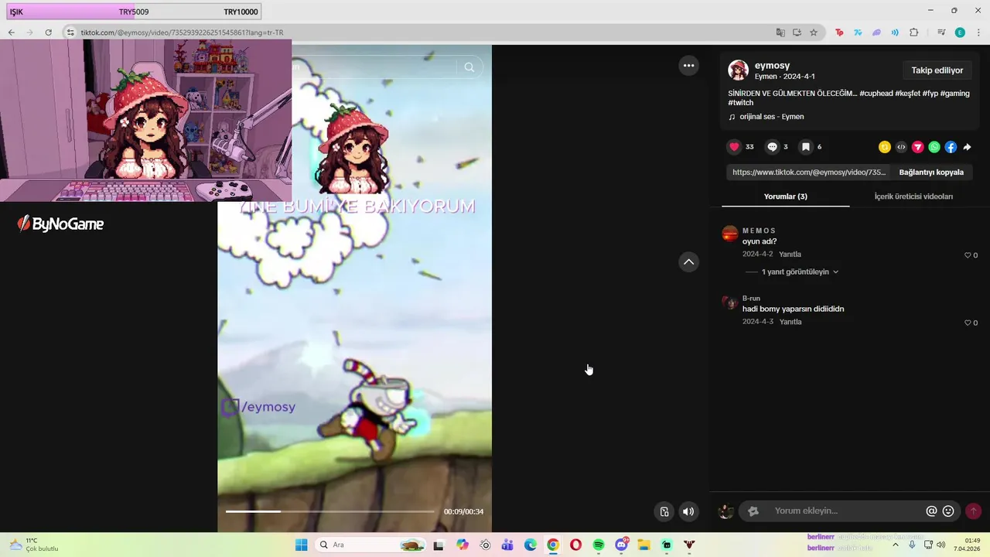Send to friends via pink paper-plane icon
The width and height of the screenshot is (990, 557).
click(x=918, y=147)
